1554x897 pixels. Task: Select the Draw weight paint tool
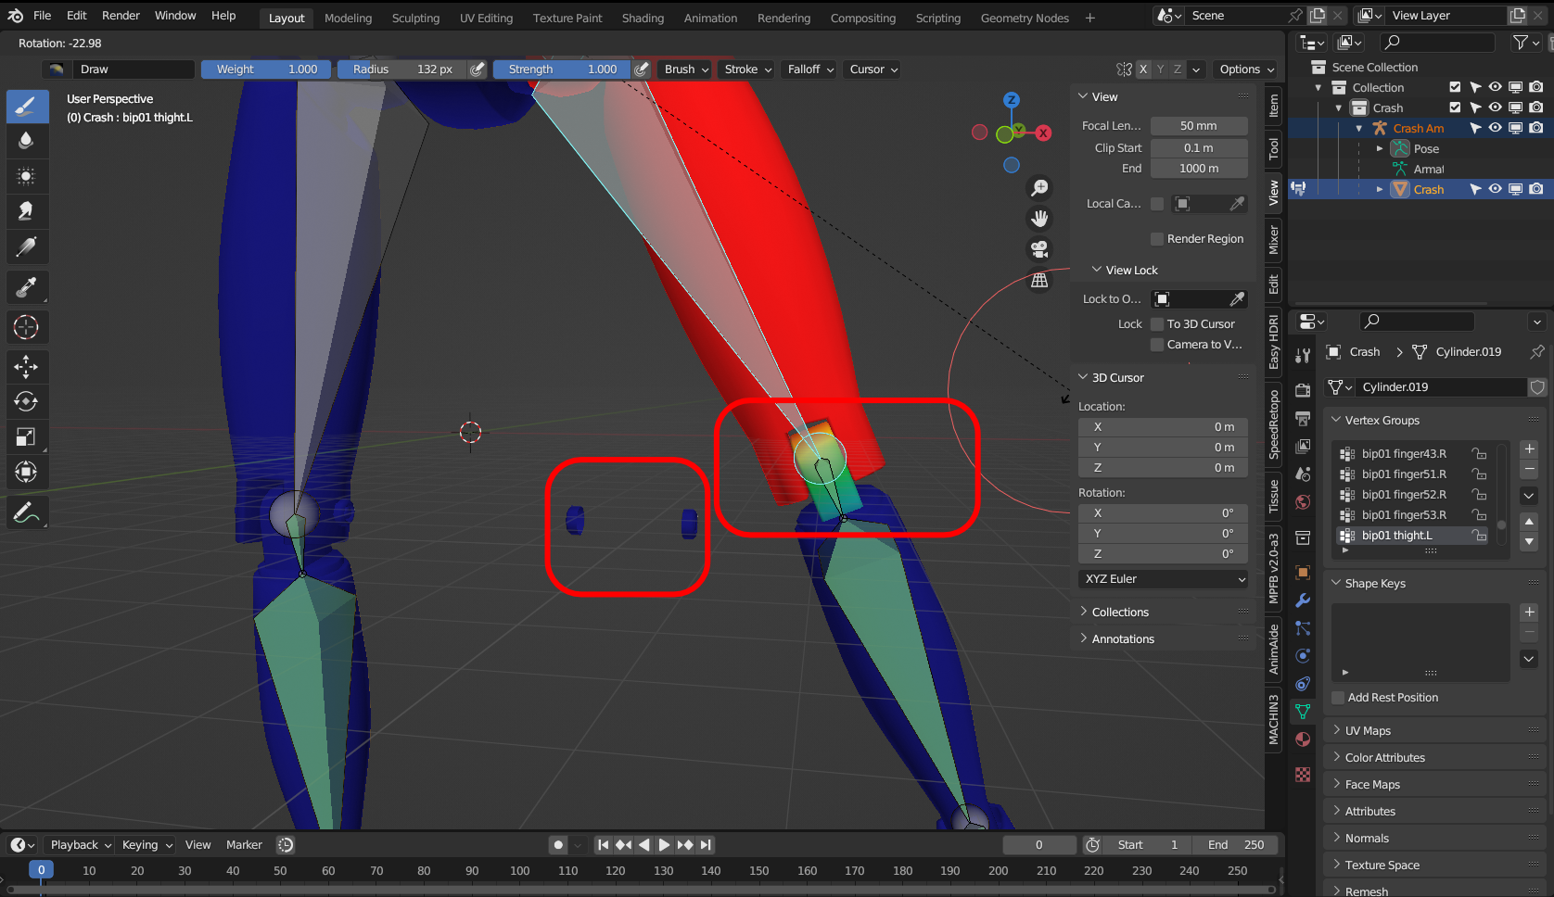click(x=27, y=107)
